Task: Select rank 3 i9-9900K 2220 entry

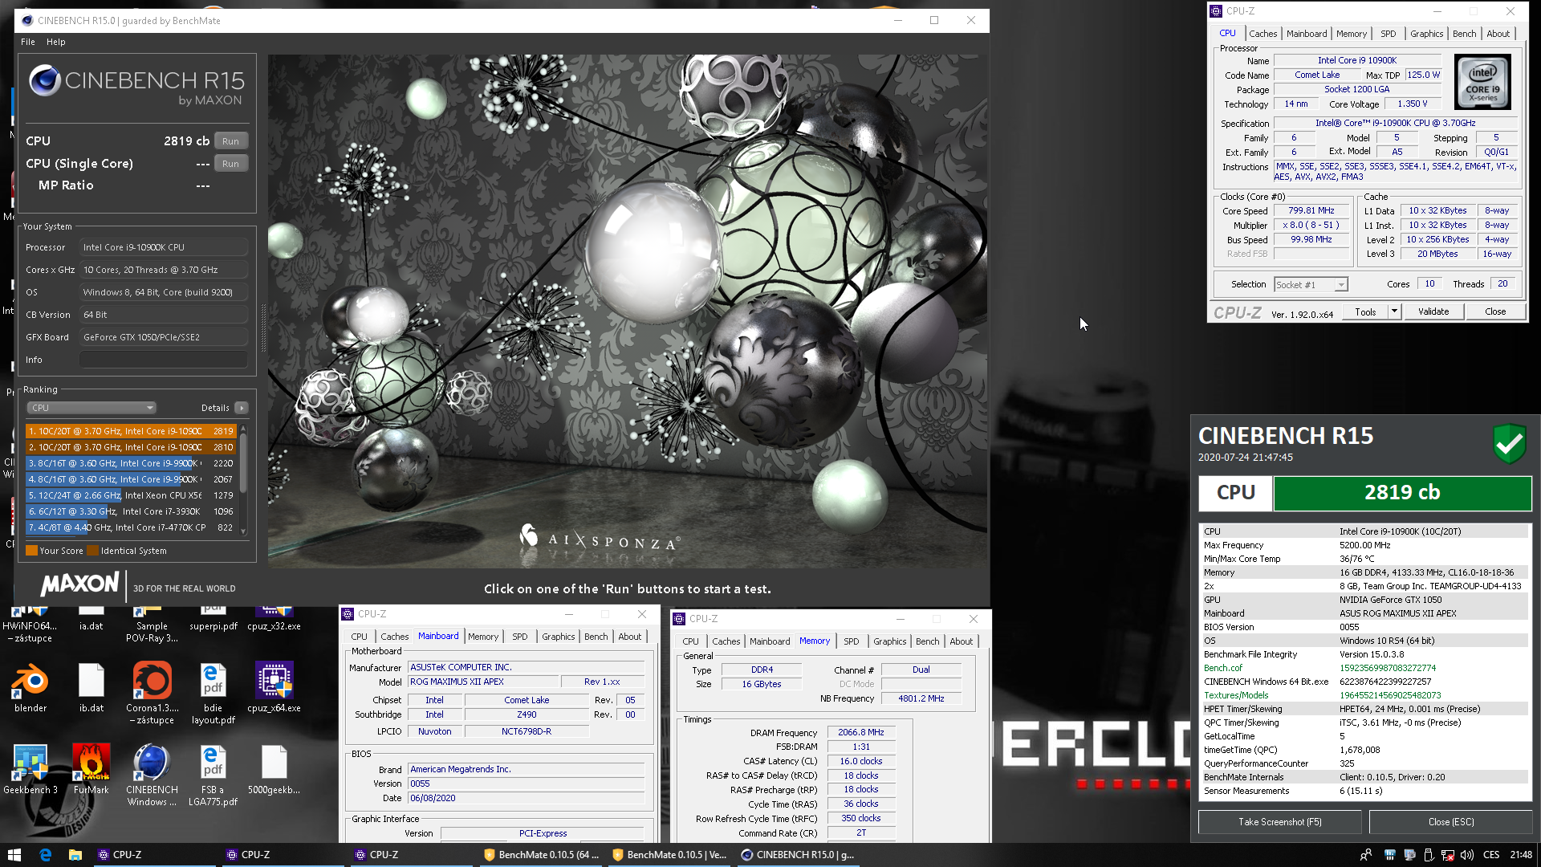Action: click(x=131, y=463)
